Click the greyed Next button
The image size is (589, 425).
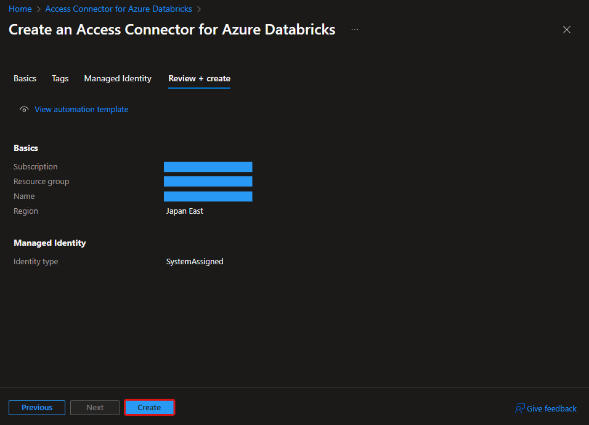(95, 407)
